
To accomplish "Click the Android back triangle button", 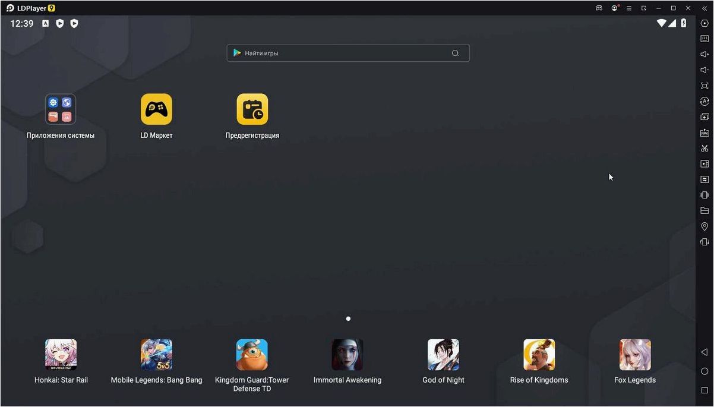I will [704, 352].
